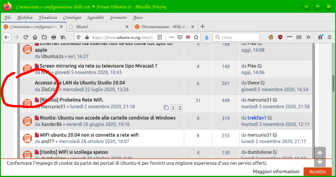
Task: Click the UK flag translate icon
Action: pyautogui.click(x=188, y=37)
